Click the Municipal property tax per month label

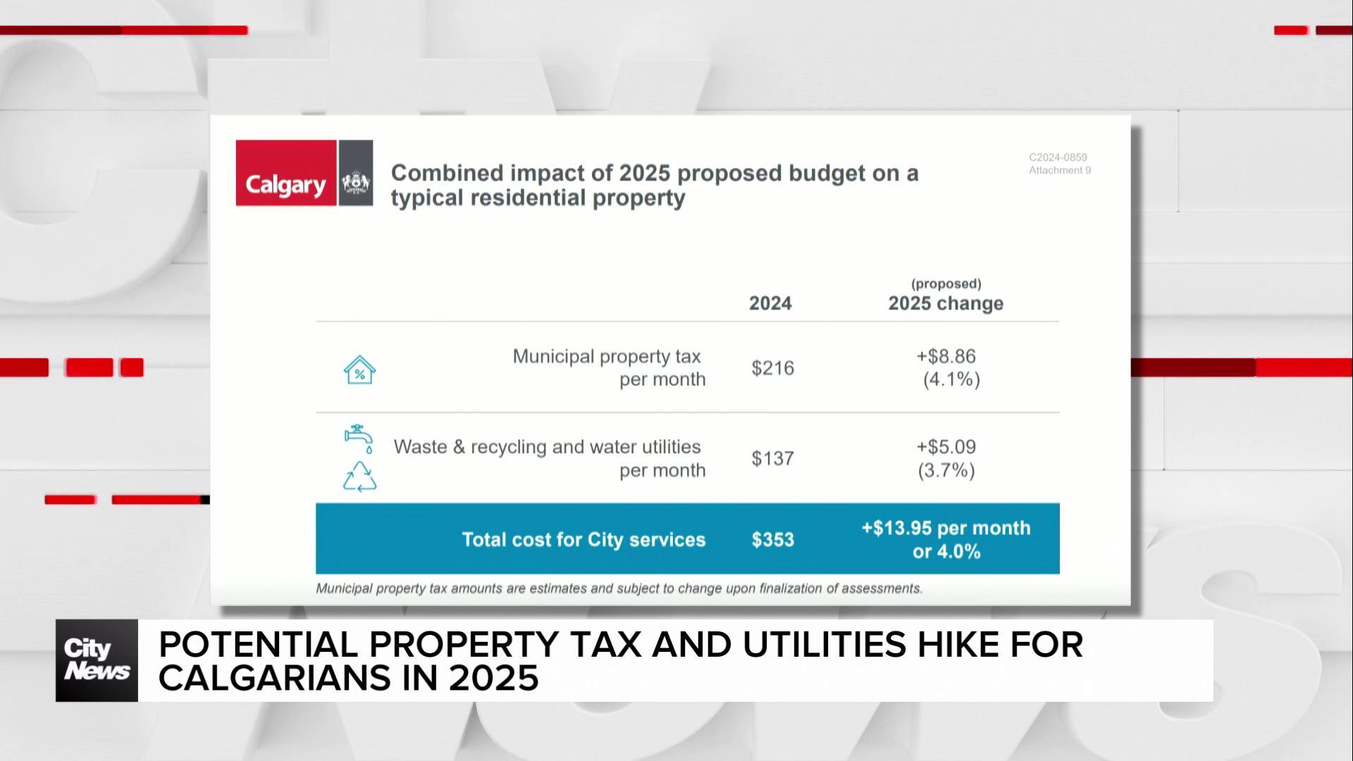click(x=609, y=368)
